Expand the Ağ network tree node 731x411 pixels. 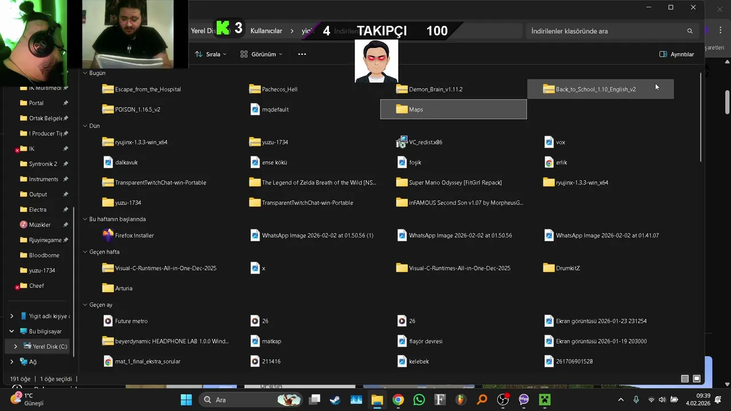[11, 361]
